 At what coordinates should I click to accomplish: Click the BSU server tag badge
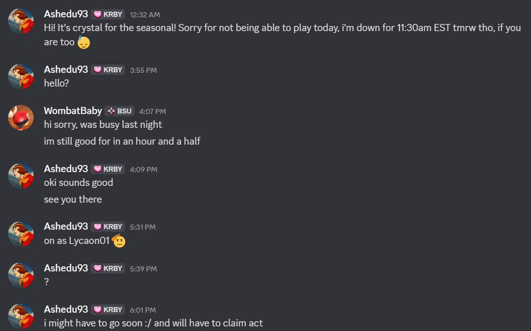[x=120, y=111]
